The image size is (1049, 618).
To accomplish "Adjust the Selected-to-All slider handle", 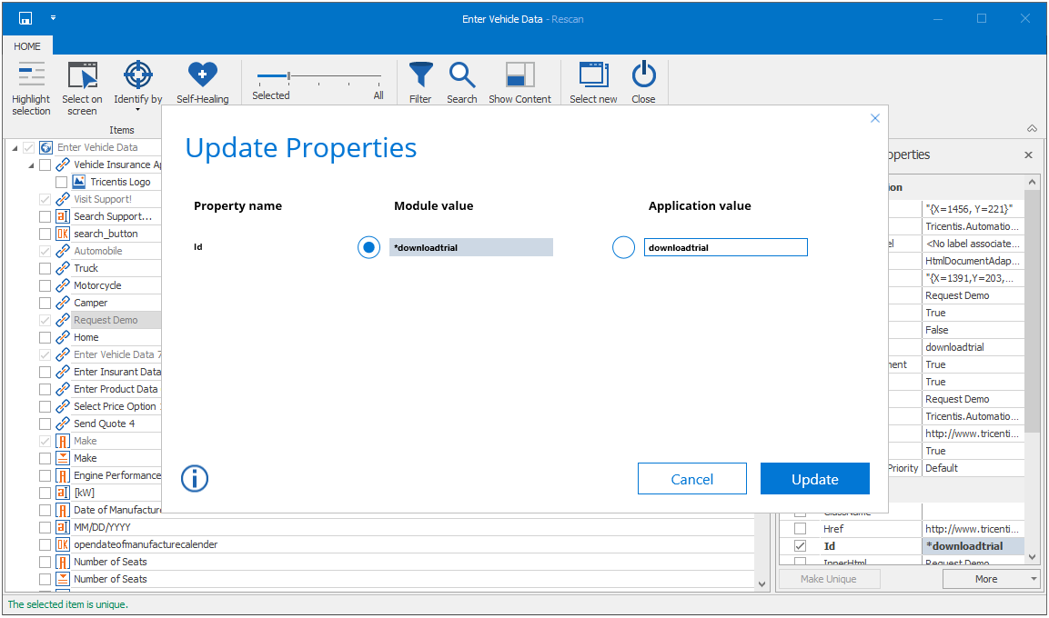I will (289, 76).
